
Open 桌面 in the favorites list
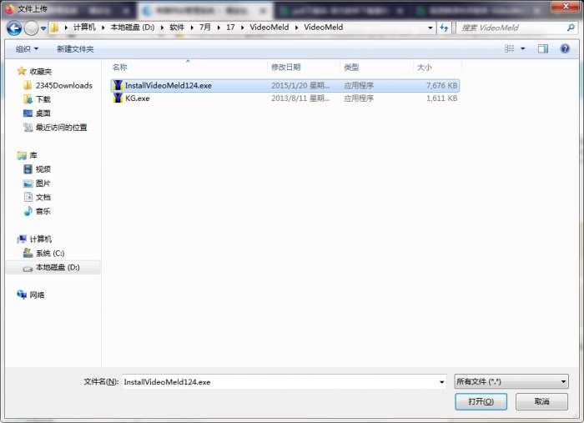pos(43,113)
